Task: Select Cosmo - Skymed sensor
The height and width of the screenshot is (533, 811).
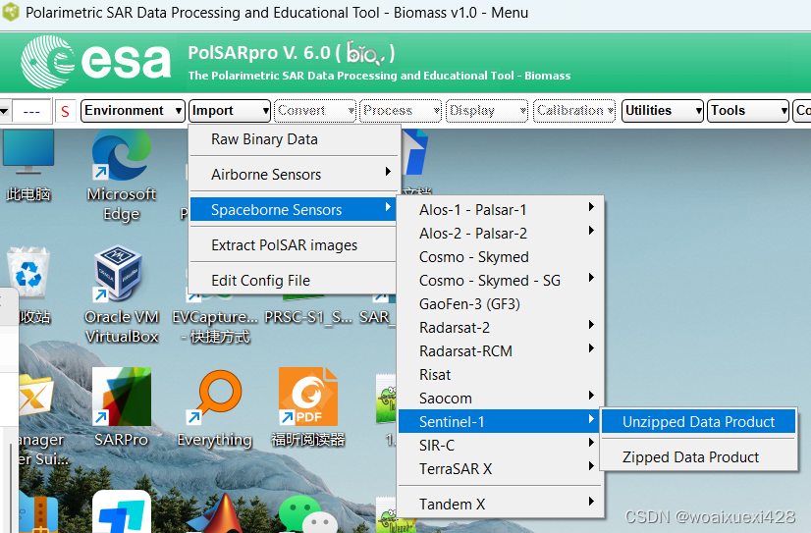Action: [500, 257]
